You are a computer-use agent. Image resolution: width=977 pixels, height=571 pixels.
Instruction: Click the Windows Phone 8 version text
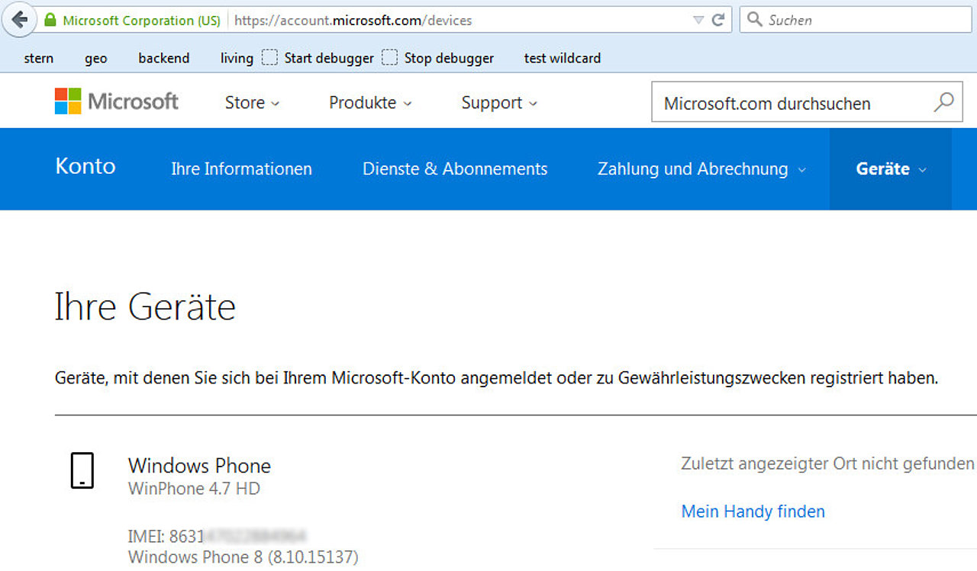[x=243, y=557]
